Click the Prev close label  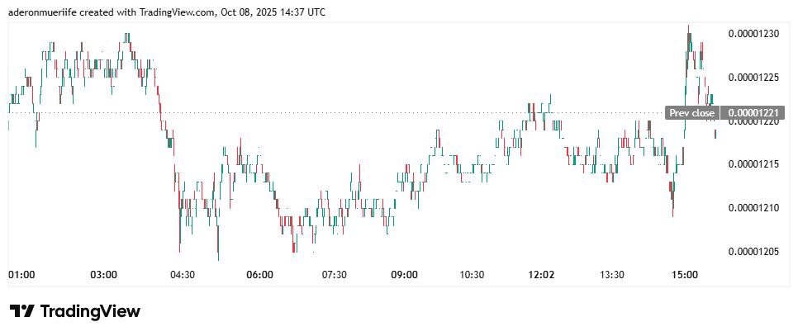click(x=691, y=113)
